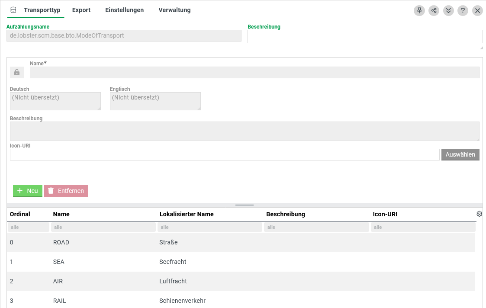The image size is (486, 308).
Task: Filter the Name column field
Action: point(103,227)
